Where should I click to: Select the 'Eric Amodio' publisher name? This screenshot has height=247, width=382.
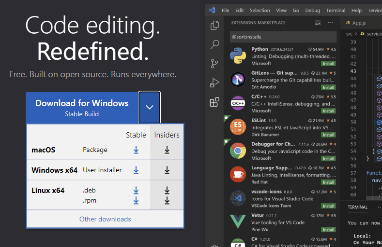tap(263, 87)
